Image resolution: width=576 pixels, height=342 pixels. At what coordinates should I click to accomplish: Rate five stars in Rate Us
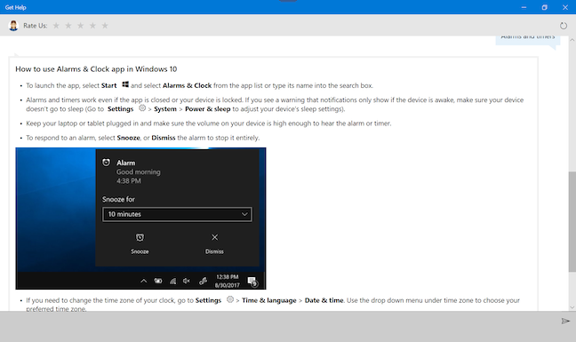(105, 26)
